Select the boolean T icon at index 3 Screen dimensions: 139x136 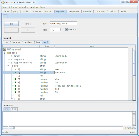(x=15, y=79)
